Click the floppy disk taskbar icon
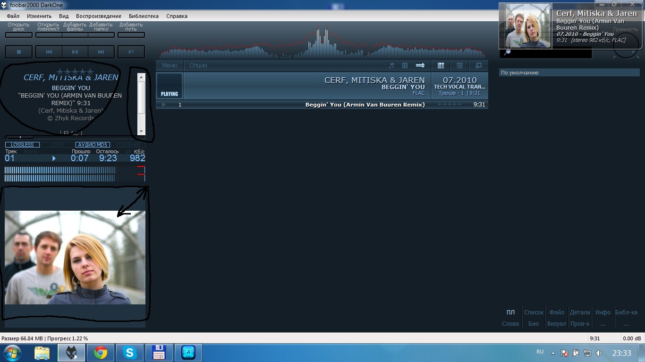Viewport: 645px width, 362px height. (159, 353)
